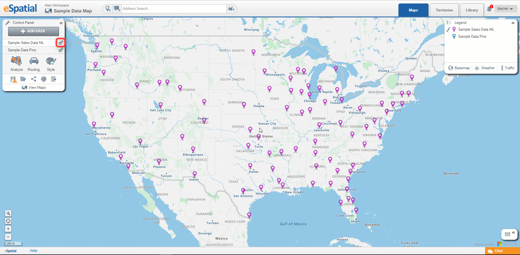Open settings gear for Sample Data Pins
The height and width of the screenshot is (255, 520).
(61, 50)
